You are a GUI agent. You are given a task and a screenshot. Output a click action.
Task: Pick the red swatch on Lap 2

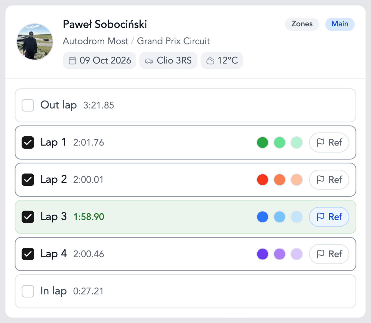click(x=262, y=180)
